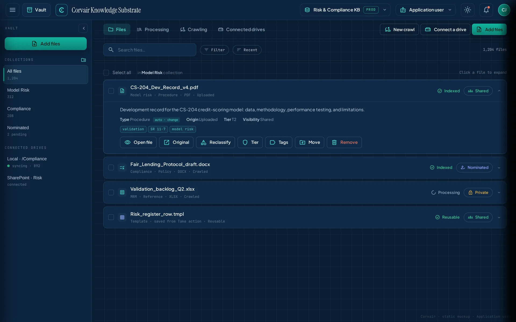Open Risk & Compliance KB dropdown

(345, 10)
